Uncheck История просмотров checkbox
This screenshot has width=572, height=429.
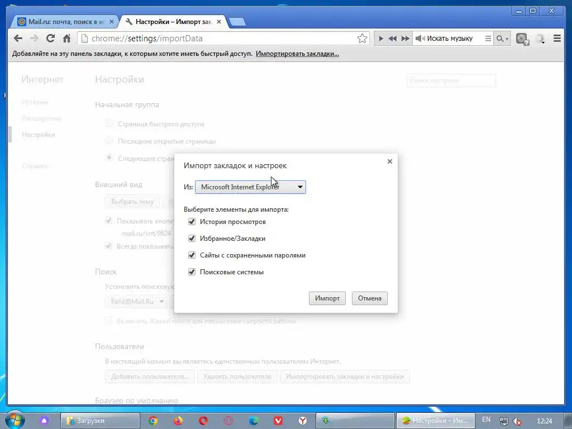(x=192, y=221)
